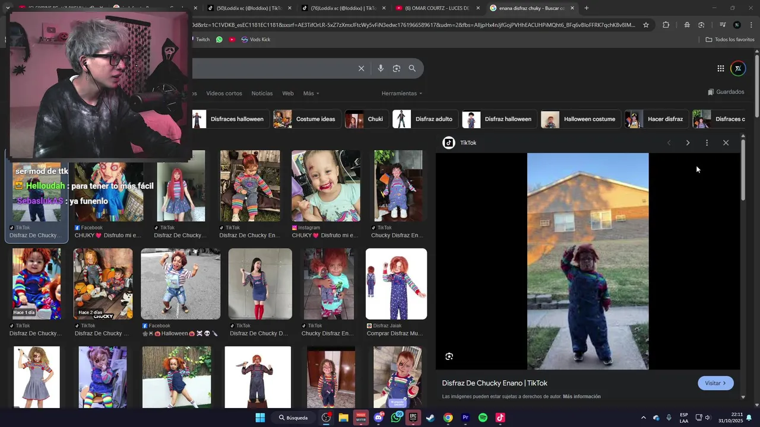The width and height of the screenshot is (760, 427).
Task: Open Vods Kick bookmark
Action: pyautogui.click(x=255, y=39)
